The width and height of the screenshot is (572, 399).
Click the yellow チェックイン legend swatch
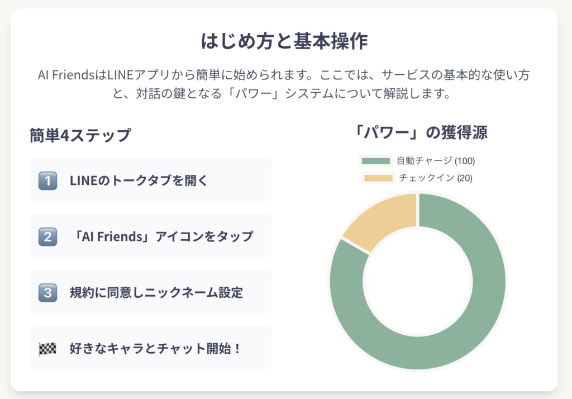[x=378, y=178]
